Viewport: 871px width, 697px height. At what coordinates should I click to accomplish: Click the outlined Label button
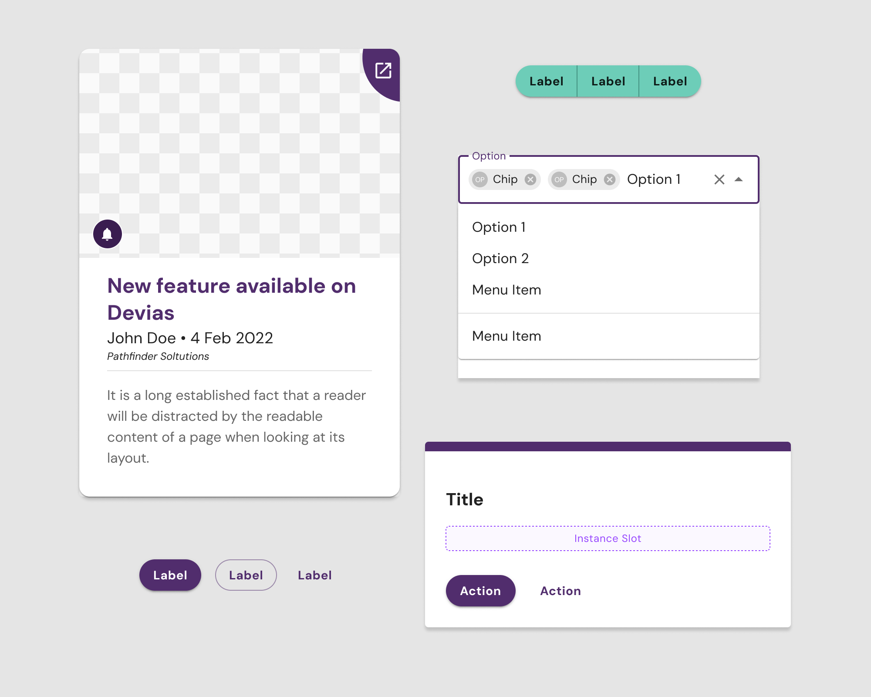click(x=246, y=575)
